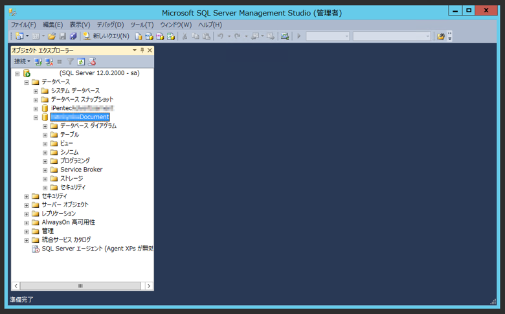Click the Filter funnel icon
505x314 pixels.
[x=70, y=62]
